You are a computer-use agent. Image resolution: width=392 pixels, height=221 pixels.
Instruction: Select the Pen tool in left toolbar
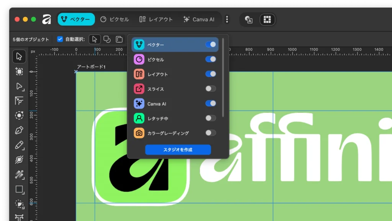tap(19, 130)
